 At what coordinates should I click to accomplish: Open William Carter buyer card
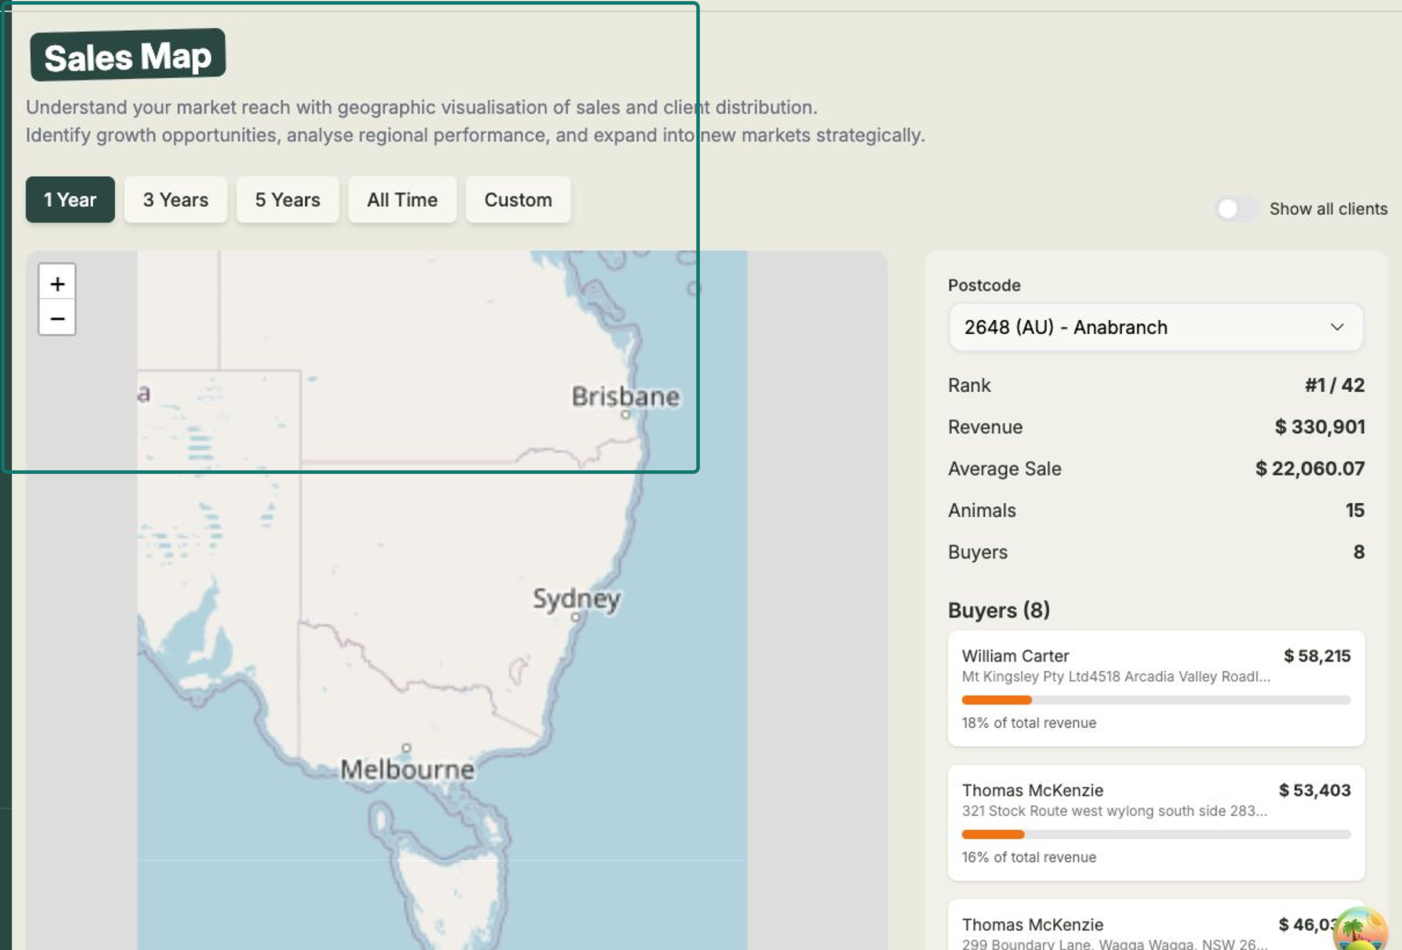1156,688
